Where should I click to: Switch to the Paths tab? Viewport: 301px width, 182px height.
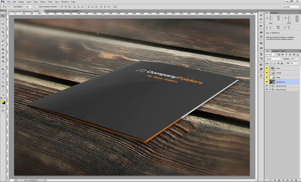tap(283, 51)
